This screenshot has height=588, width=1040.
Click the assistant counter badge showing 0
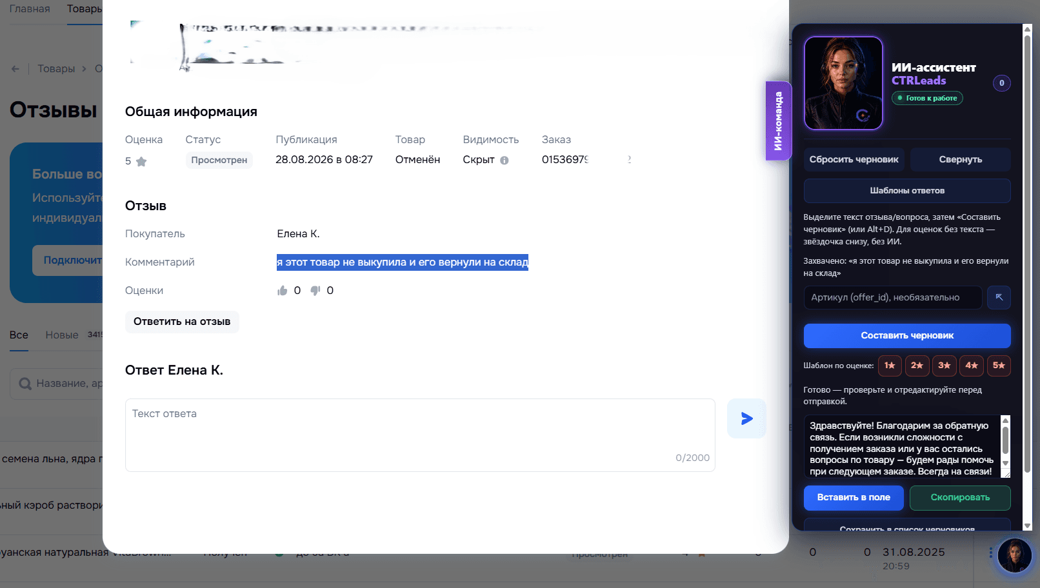(x=1001, y=83)
